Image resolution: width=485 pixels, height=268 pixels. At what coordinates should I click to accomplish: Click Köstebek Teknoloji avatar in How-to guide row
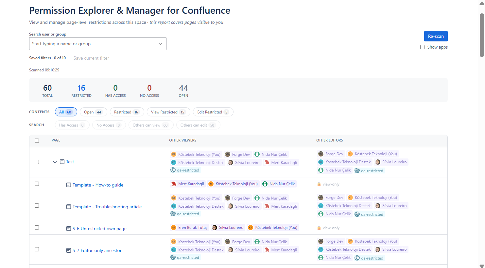pos(211,184)
